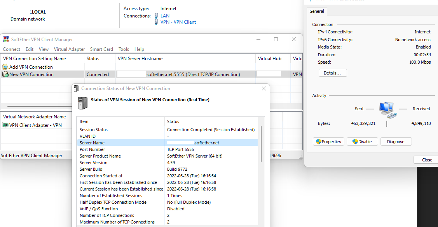Select the VoIP / QoS Function row

coord(168,209)
